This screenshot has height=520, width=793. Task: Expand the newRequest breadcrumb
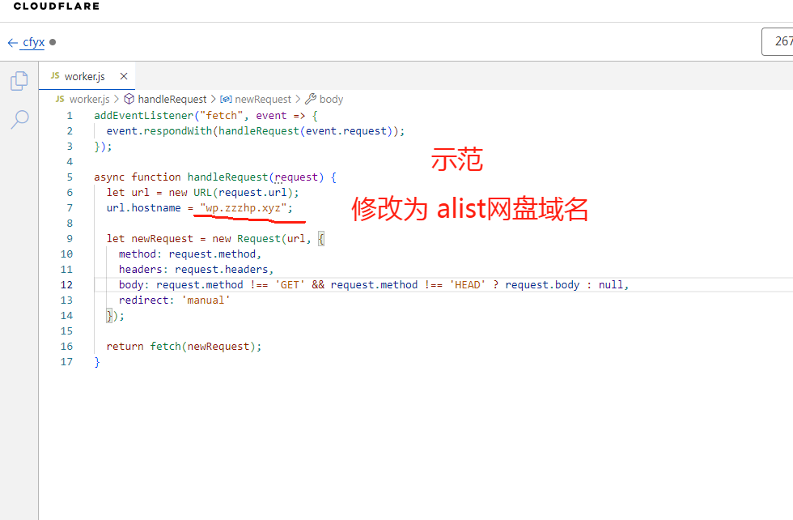[x=262, y=99]
